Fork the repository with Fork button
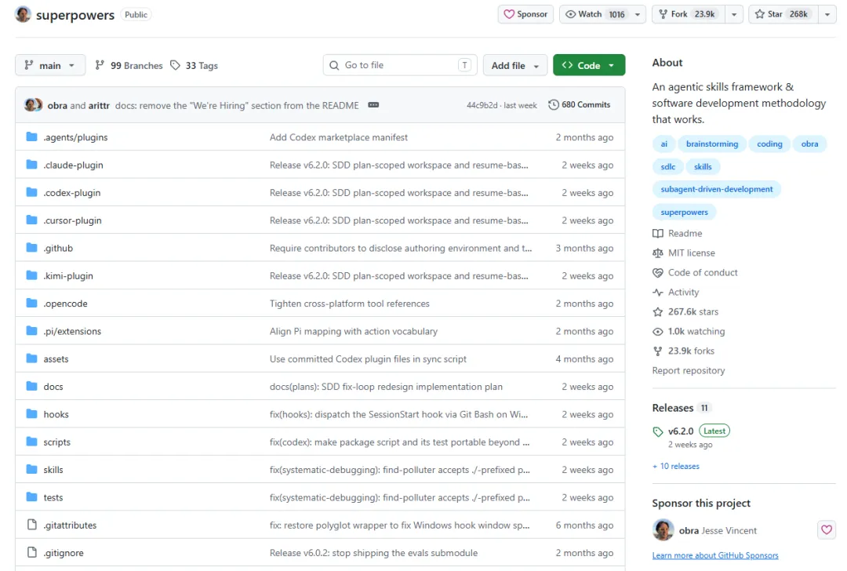The image size is (847, 571). click(x=689, y=14)
